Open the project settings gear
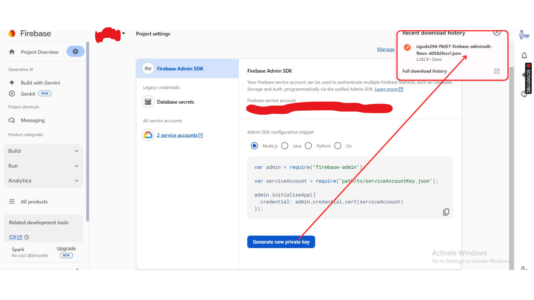Viewport: 534px width, 300px height. (x=76, y=51)
